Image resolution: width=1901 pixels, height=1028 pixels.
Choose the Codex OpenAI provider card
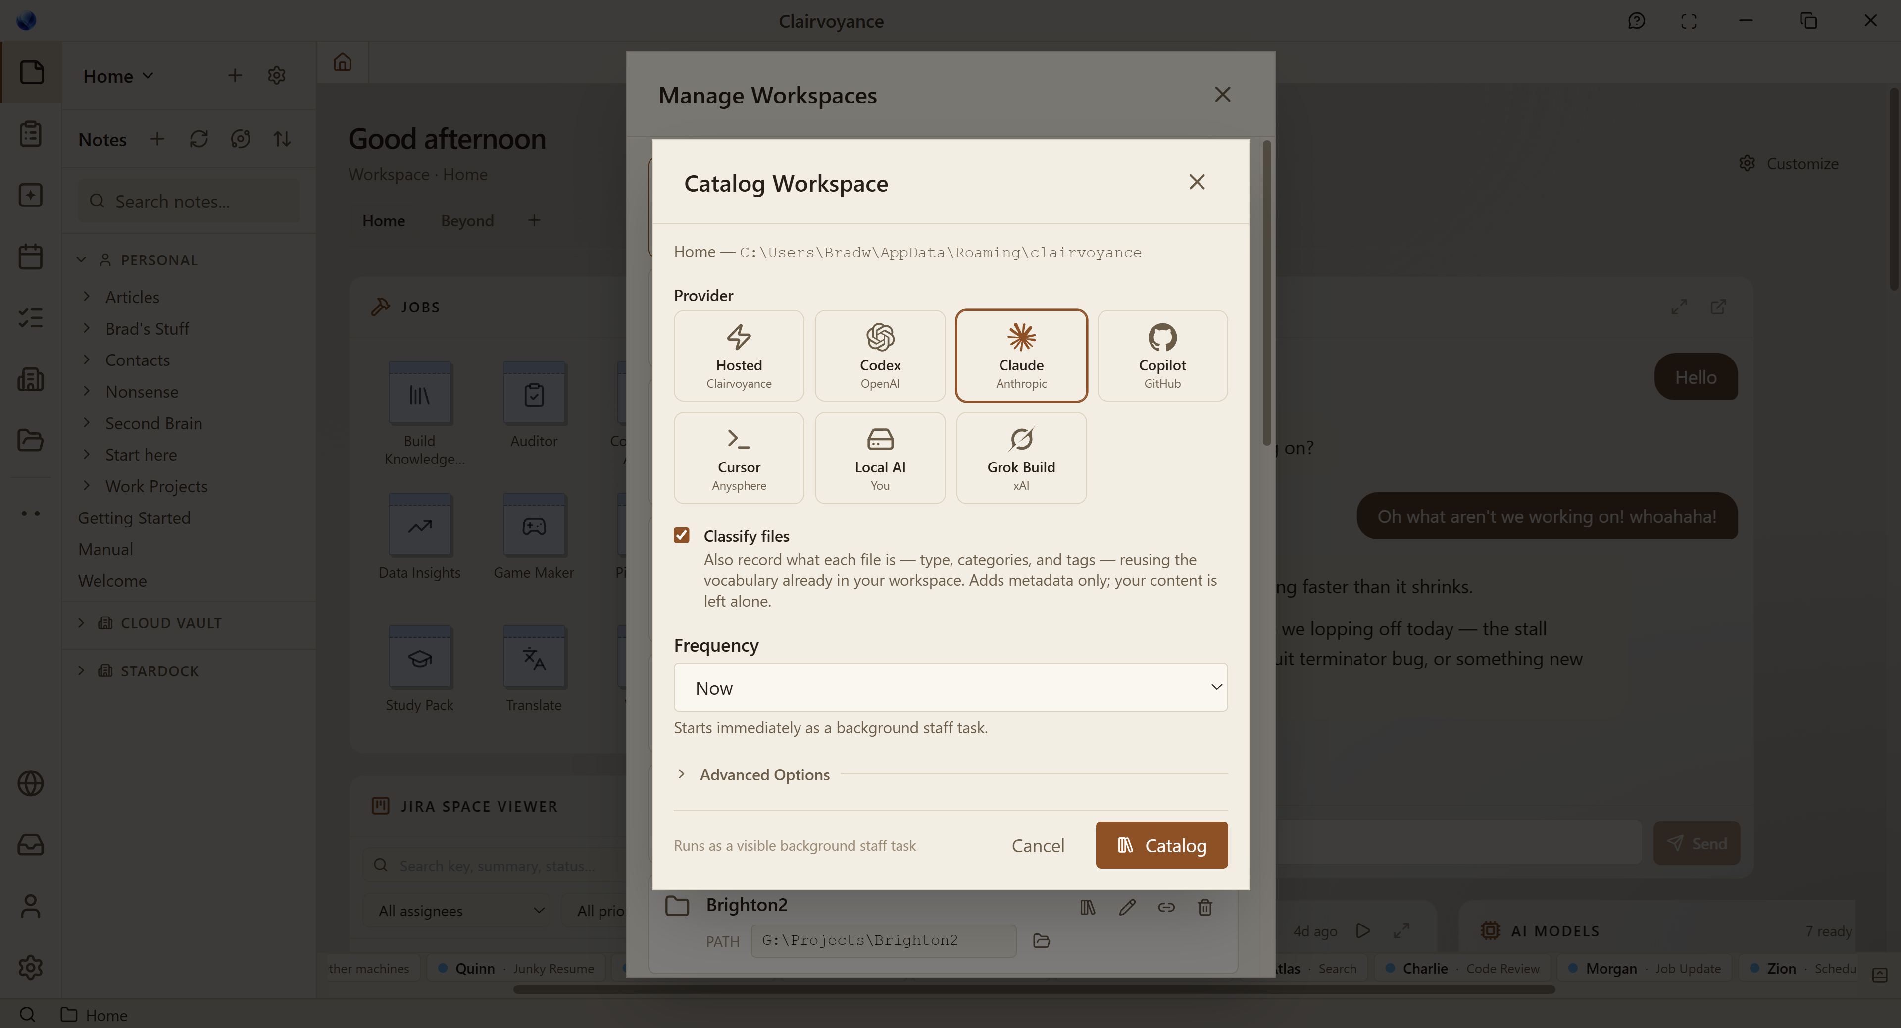(880, 356)
